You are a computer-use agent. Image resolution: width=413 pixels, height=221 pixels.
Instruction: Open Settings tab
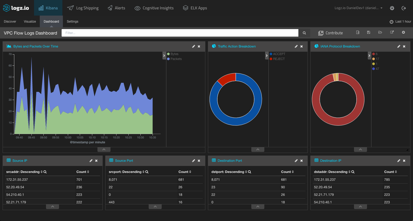[73, 22]
